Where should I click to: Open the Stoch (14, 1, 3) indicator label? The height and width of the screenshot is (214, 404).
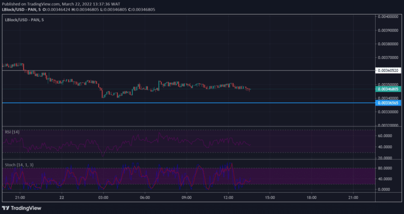click(19, 164)
